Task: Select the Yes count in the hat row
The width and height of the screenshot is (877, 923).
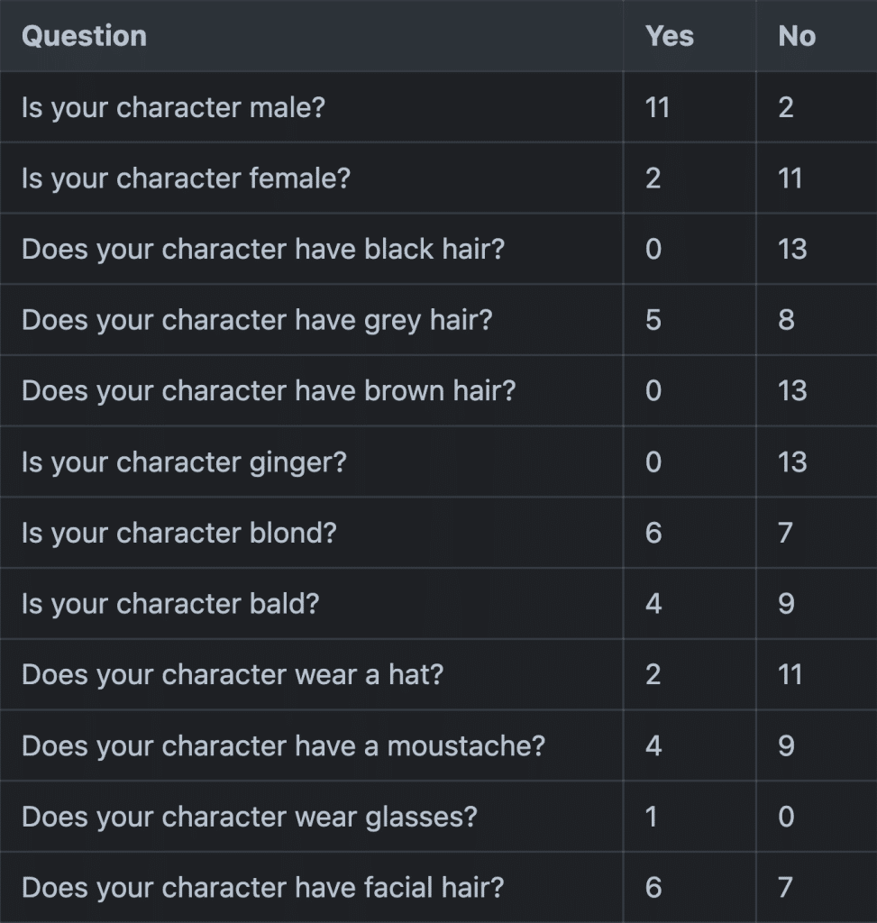Action: click(x=653, y=675)
